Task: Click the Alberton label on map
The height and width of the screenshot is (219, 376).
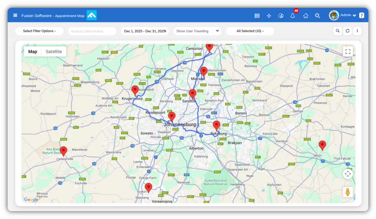Action: pyautogui.click(x=196, y=148)
